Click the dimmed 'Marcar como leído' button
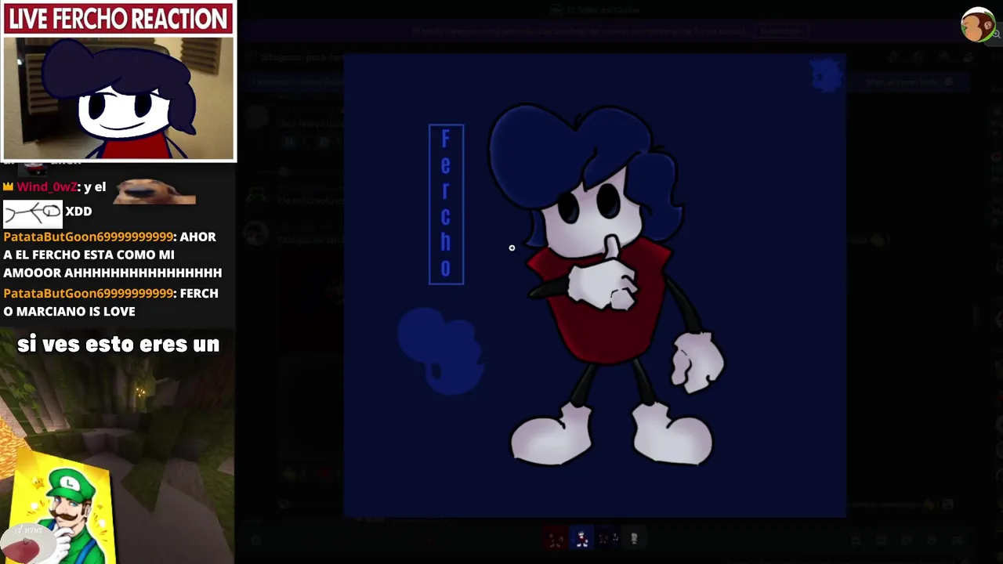 pyautogui.click(x=909, y=81)
